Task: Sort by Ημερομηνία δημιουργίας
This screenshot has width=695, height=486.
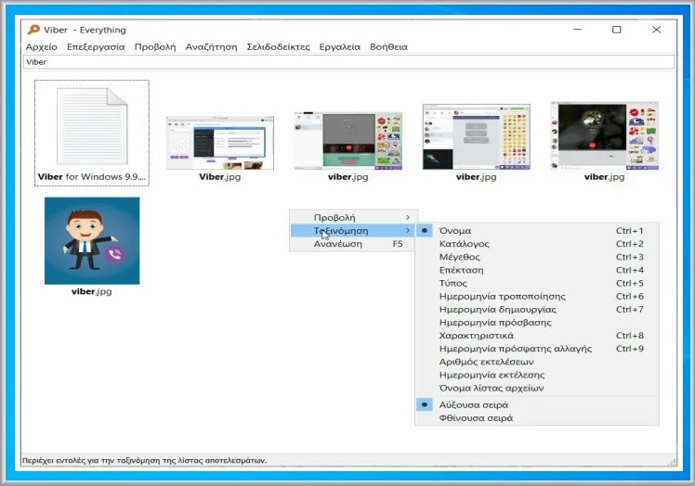Action: 537,310
